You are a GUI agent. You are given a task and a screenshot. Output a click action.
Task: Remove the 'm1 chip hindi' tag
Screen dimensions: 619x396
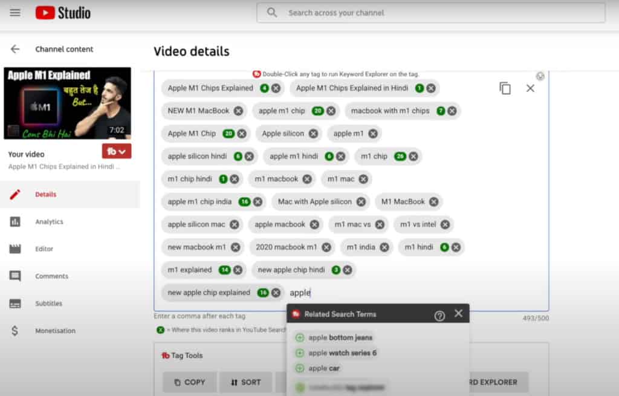coord(234,179)
